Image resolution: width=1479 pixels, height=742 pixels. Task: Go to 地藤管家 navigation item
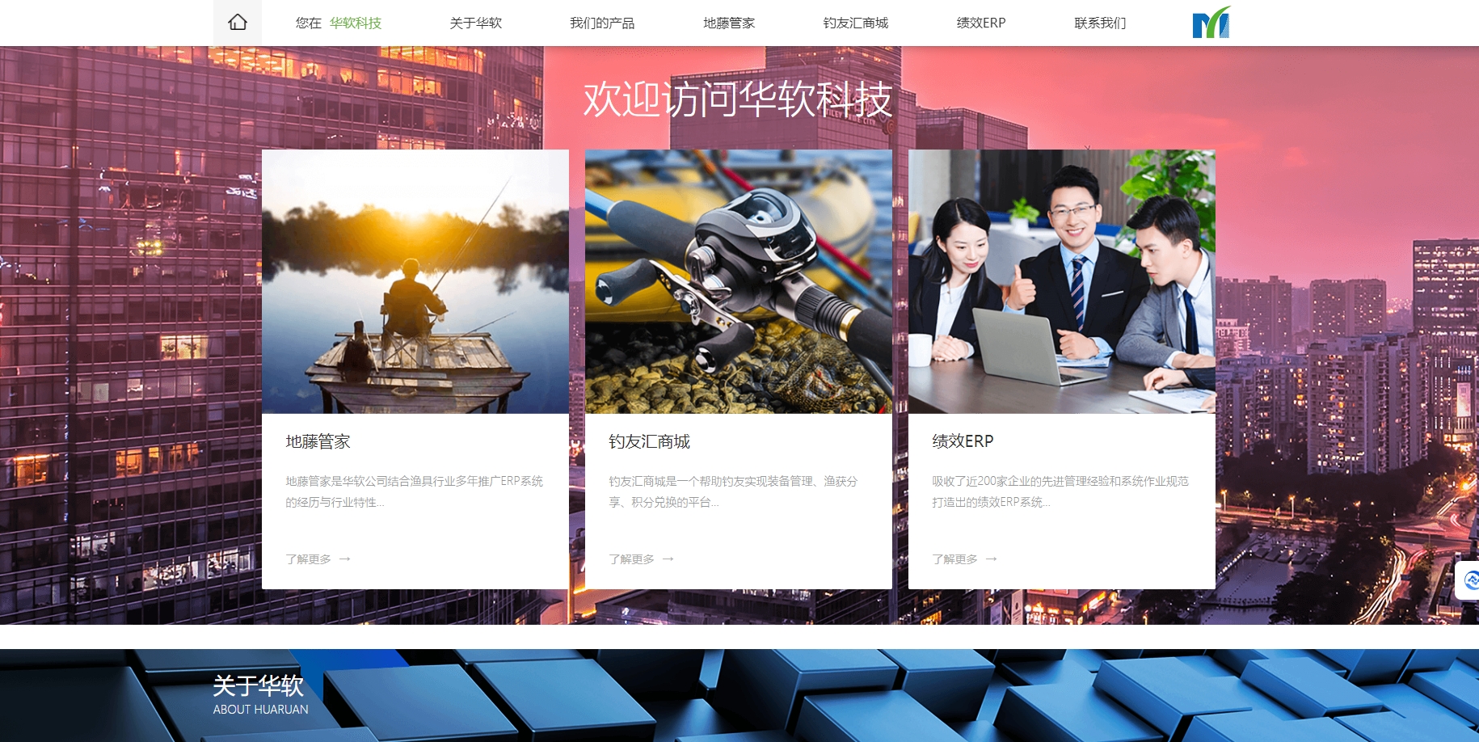pos(729,23)
